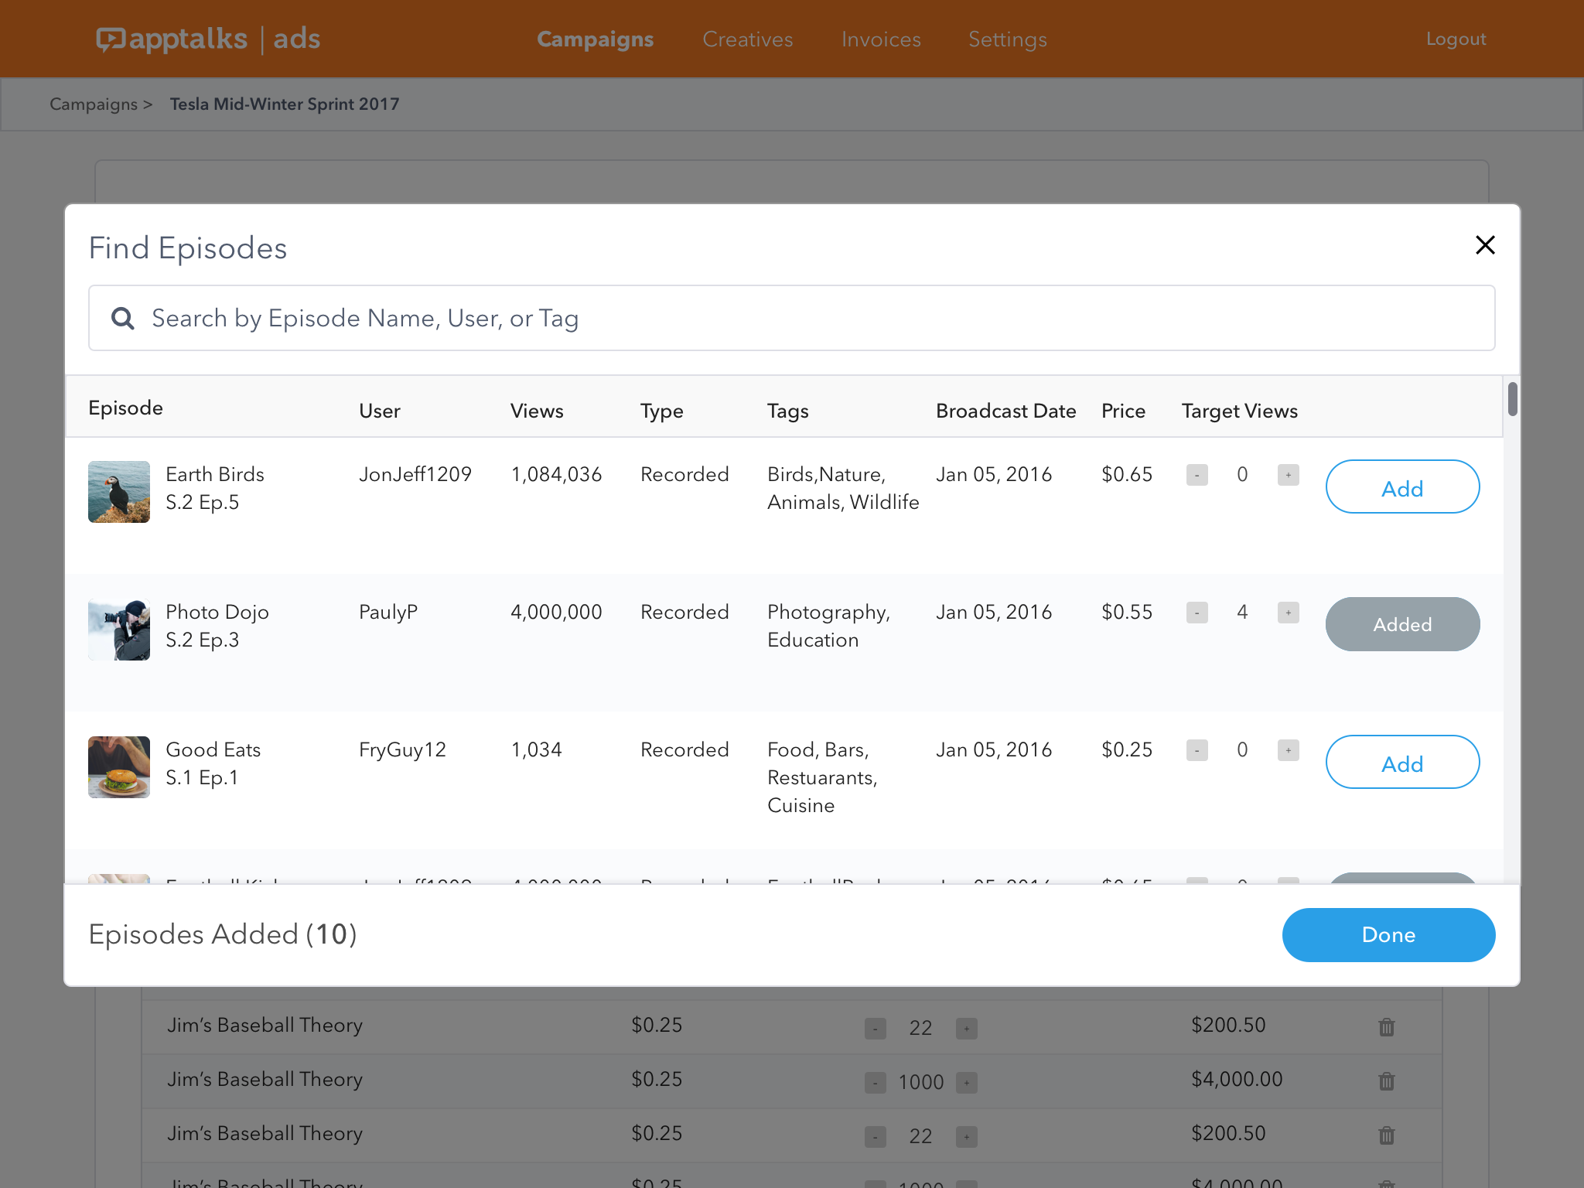Open the Invoices page
The width and height of the screenshot is (1584, 1188).
click(x=881, y=39)
